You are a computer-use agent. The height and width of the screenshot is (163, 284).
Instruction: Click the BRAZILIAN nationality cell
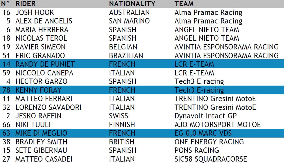(126, 56)
